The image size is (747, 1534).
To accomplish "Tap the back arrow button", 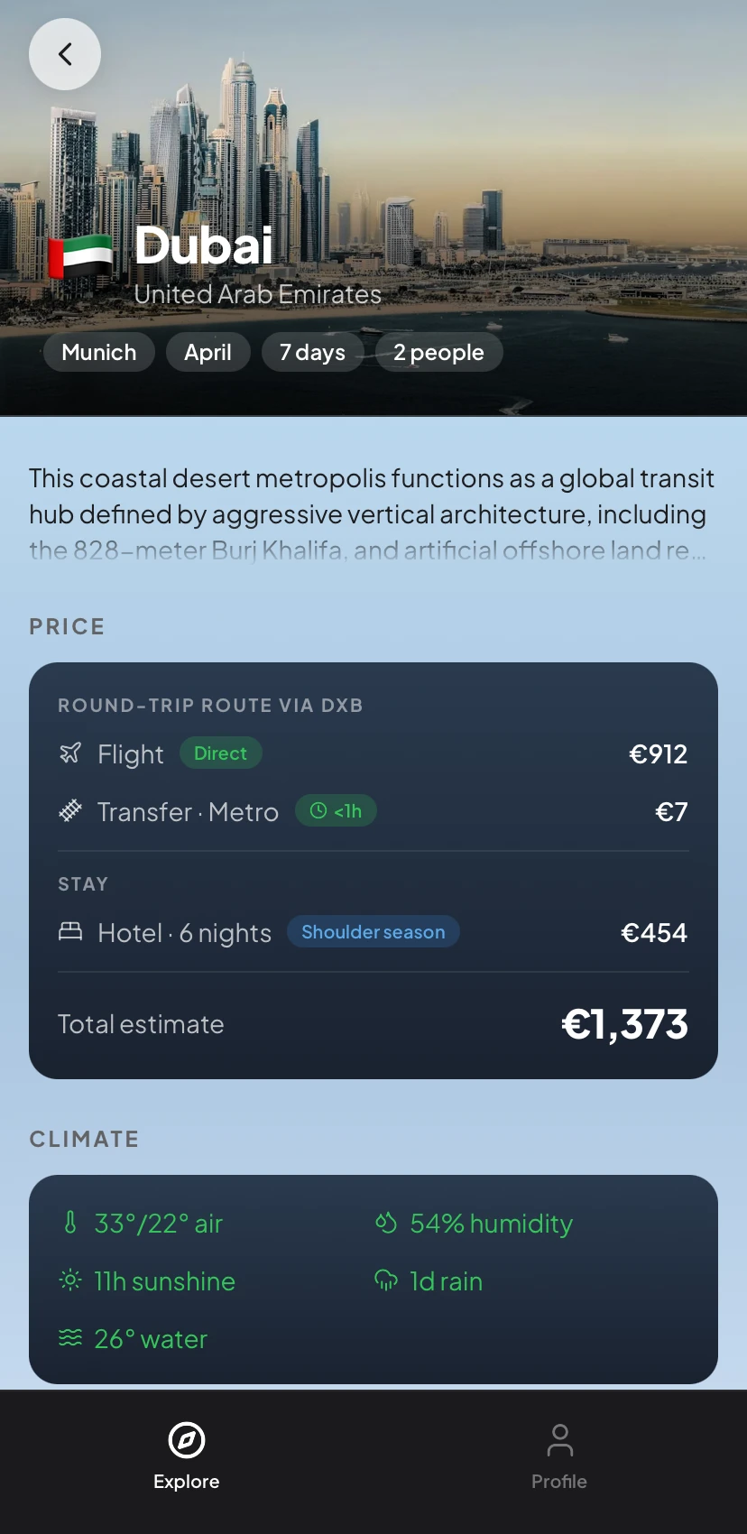I will tap(65, 54).
